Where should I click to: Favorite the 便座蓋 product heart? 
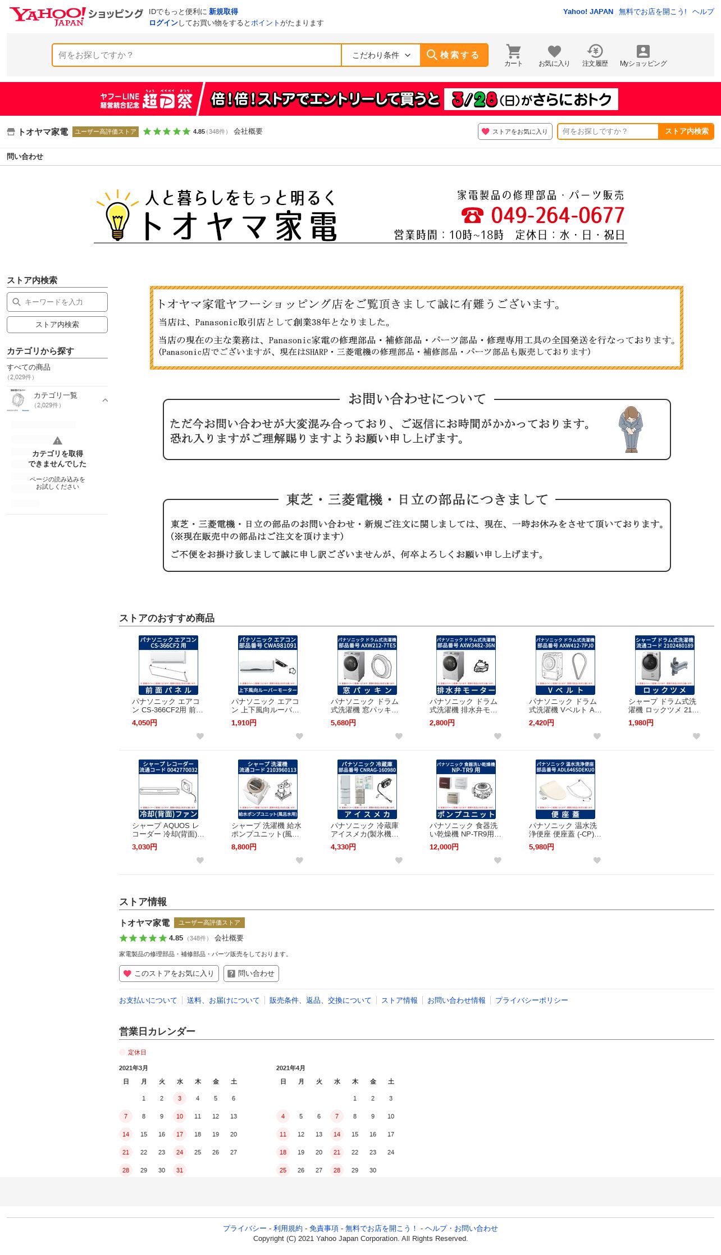(597, 860)
